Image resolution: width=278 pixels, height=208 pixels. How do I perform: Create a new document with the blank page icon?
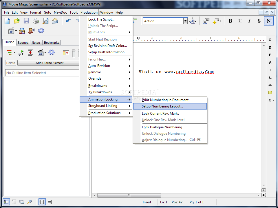tap(7, 21)
